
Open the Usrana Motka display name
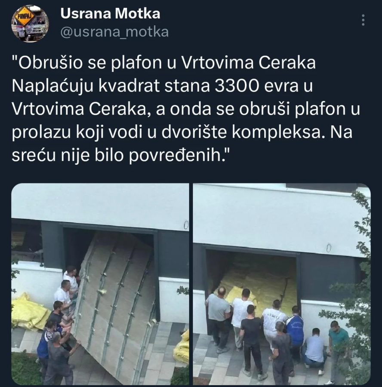pyautogui.click(x=110, y=14)
